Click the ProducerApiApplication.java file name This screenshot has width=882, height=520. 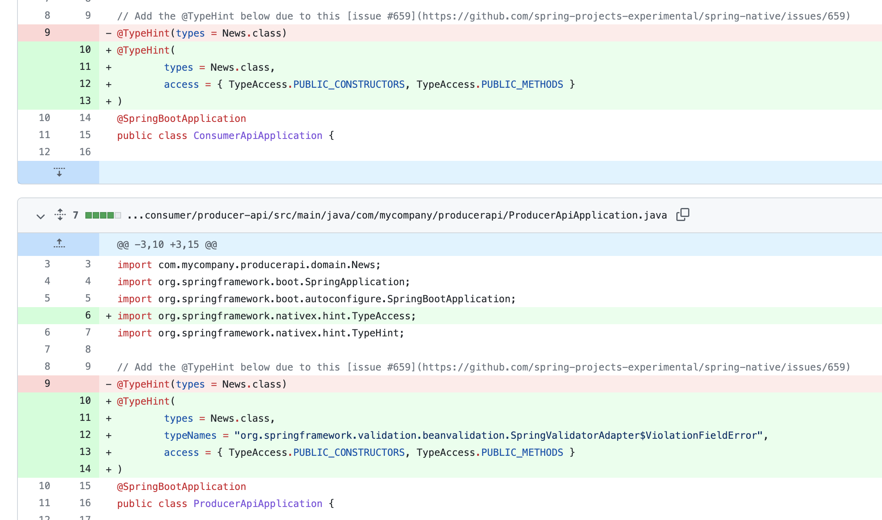[x=396, y=215]
